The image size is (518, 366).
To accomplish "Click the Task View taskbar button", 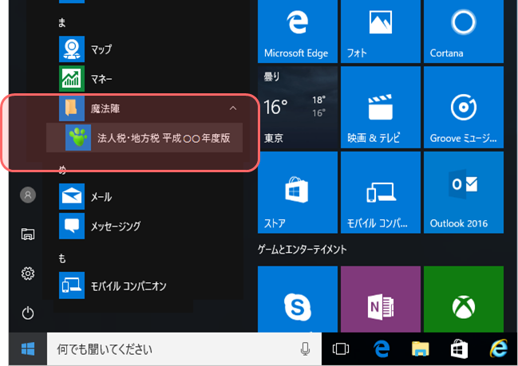I will click(x=341, y=349).
